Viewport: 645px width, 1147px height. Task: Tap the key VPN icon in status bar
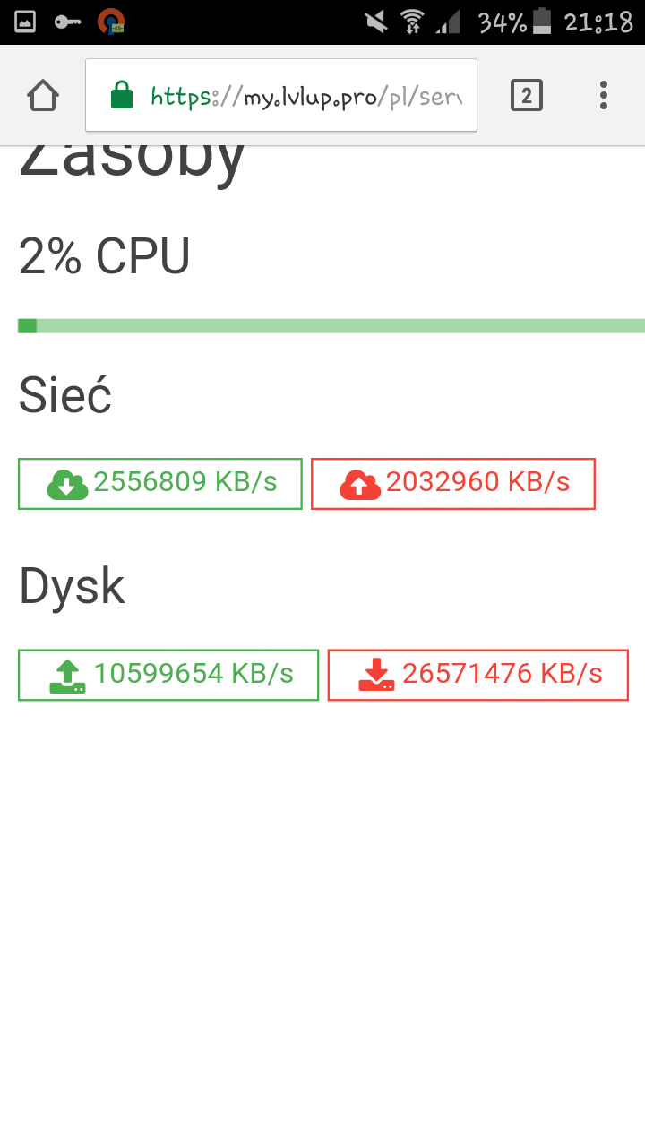pos(67,22)
